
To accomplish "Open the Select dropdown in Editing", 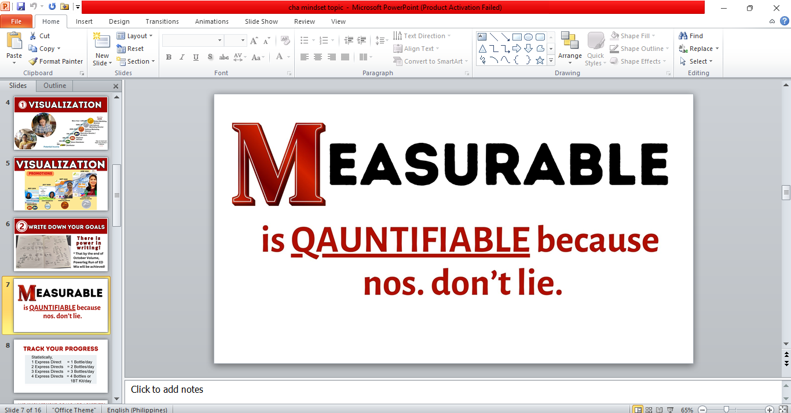I will [696, 61].
